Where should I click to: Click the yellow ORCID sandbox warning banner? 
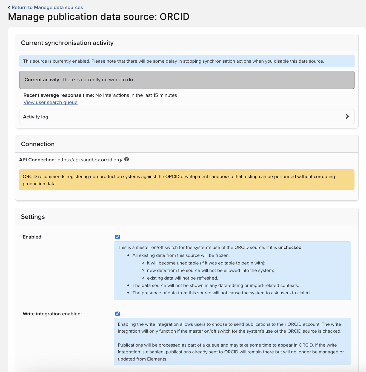tap(187, 180)
